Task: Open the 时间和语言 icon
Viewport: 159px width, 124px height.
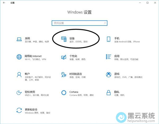Action: point(64,75)
